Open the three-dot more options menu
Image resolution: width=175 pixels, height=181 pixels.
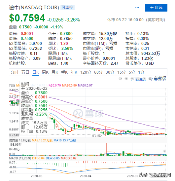137,7
